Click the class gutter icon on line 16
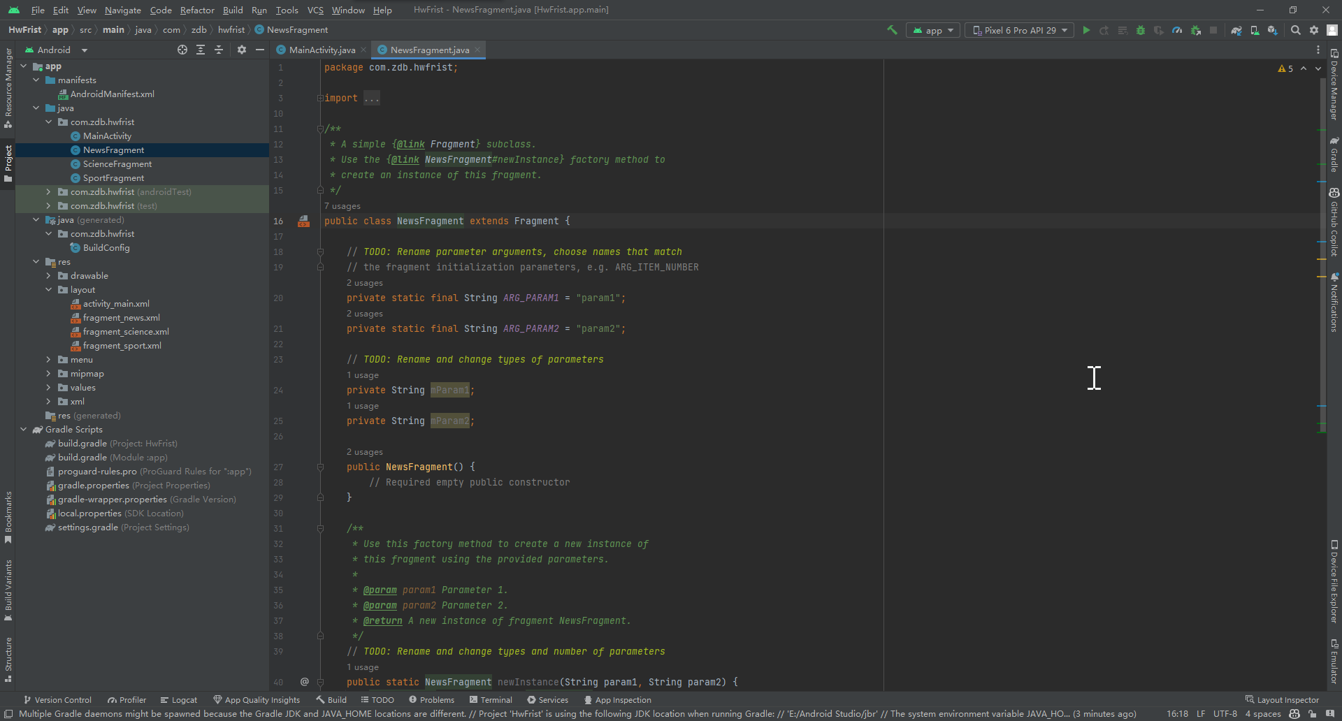 [x=304, y=221]
